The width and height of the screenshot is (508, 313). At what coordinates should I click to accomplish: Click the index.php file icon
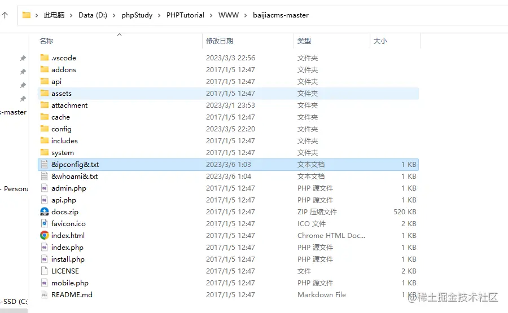point(45,247)
